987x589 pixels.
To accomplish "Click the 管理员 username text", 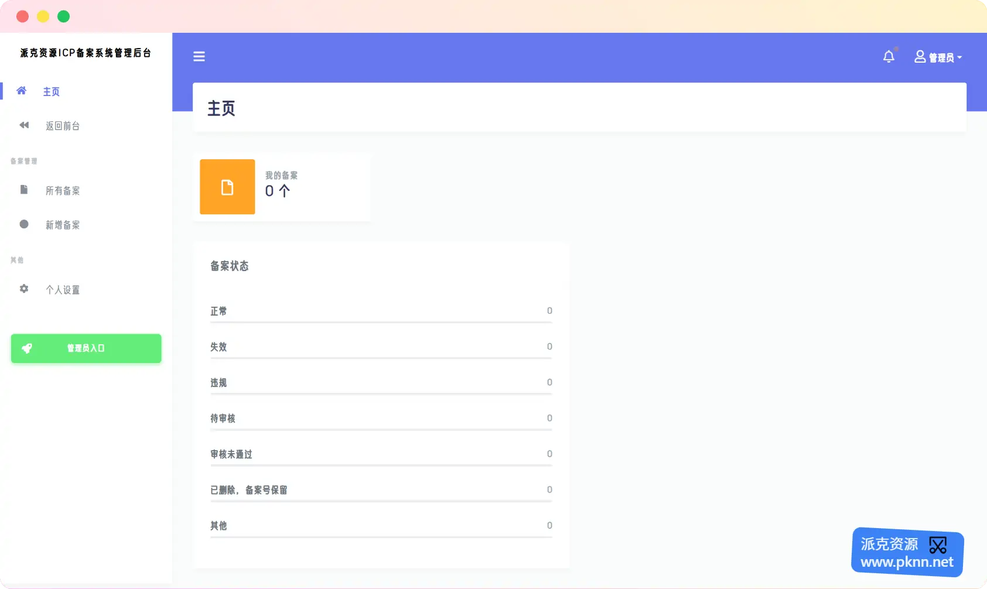I will click(x=941, y=57).
